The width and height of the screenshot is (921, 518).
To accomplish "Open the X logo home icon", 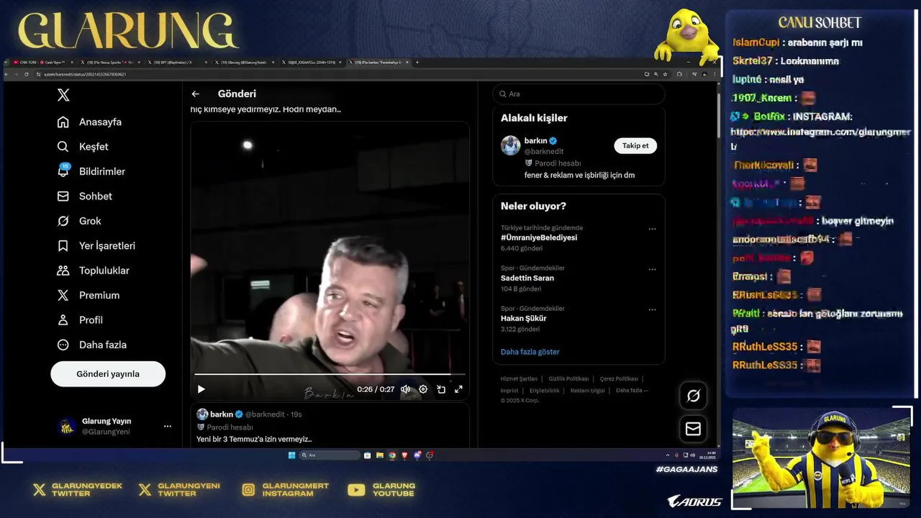I will (x=63, y=95).
